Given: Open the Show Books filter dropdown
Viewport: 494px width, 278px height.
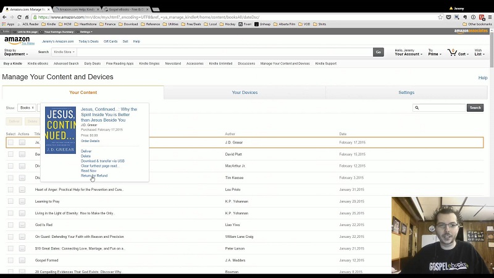Looking at the screenshot, I should pyautogui.click(x=27, y=107).
